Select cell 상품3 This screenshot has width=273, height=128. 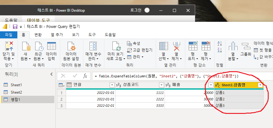point(239,106)
